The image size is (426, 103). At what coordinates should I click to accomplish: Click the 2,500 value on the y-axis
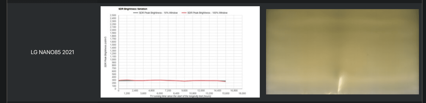(x=113, y=15)
